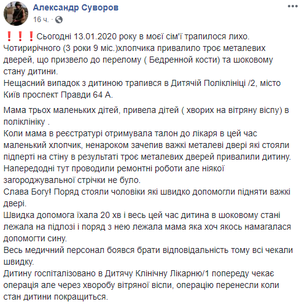Click the line starting 'Напередодні тут проводили ремонтні'
Screen dimensions: 302x307
point(114,169)
